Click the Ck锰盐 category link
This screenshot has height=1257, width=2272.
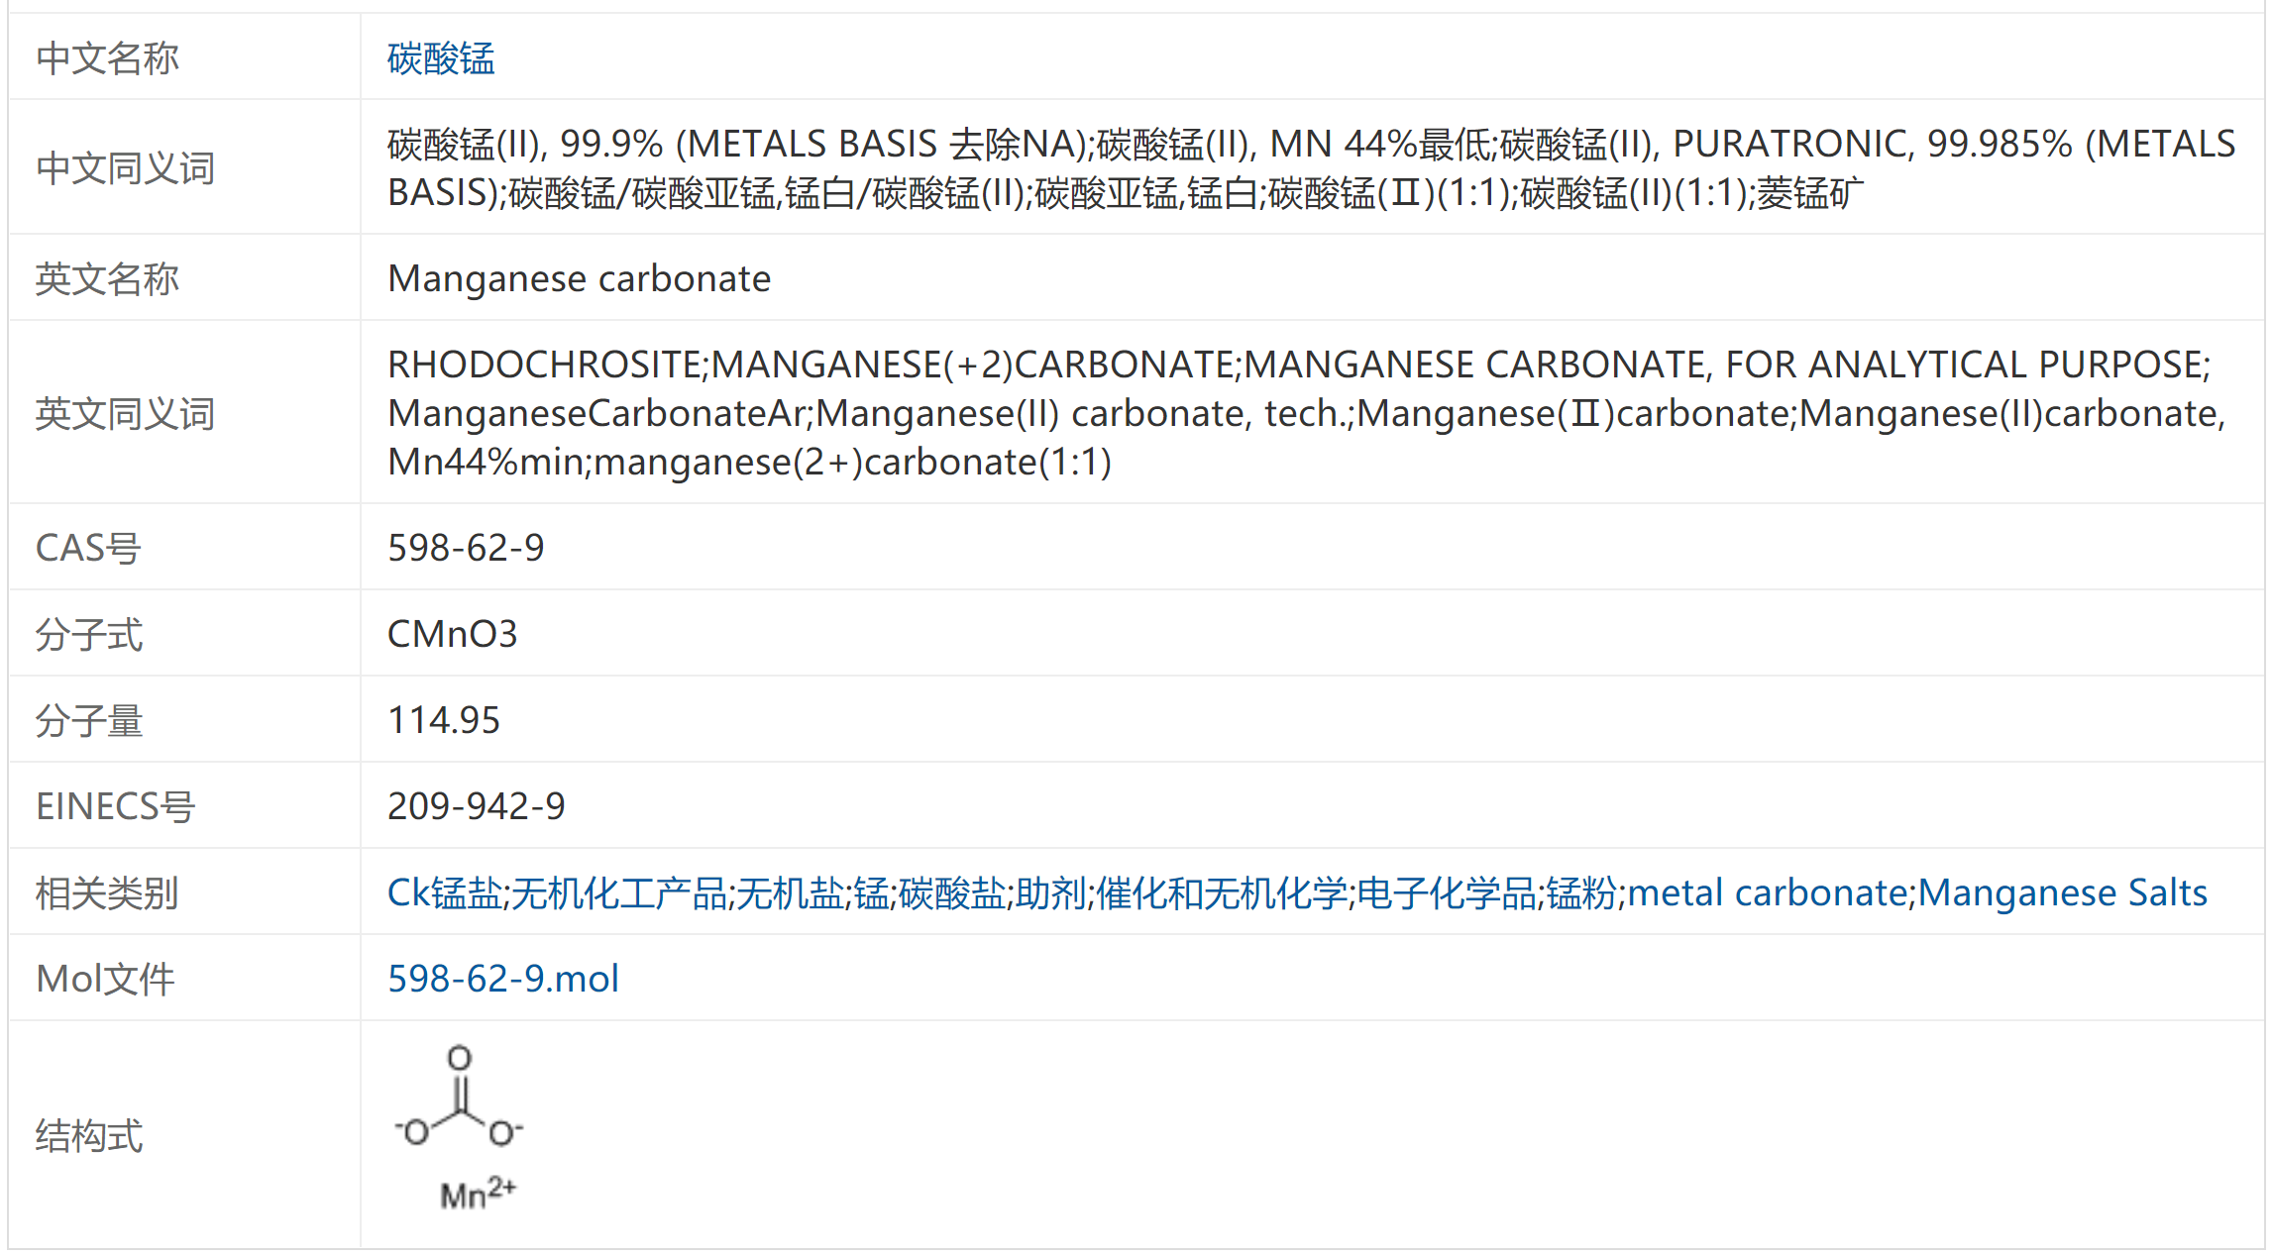coord(444,893)
